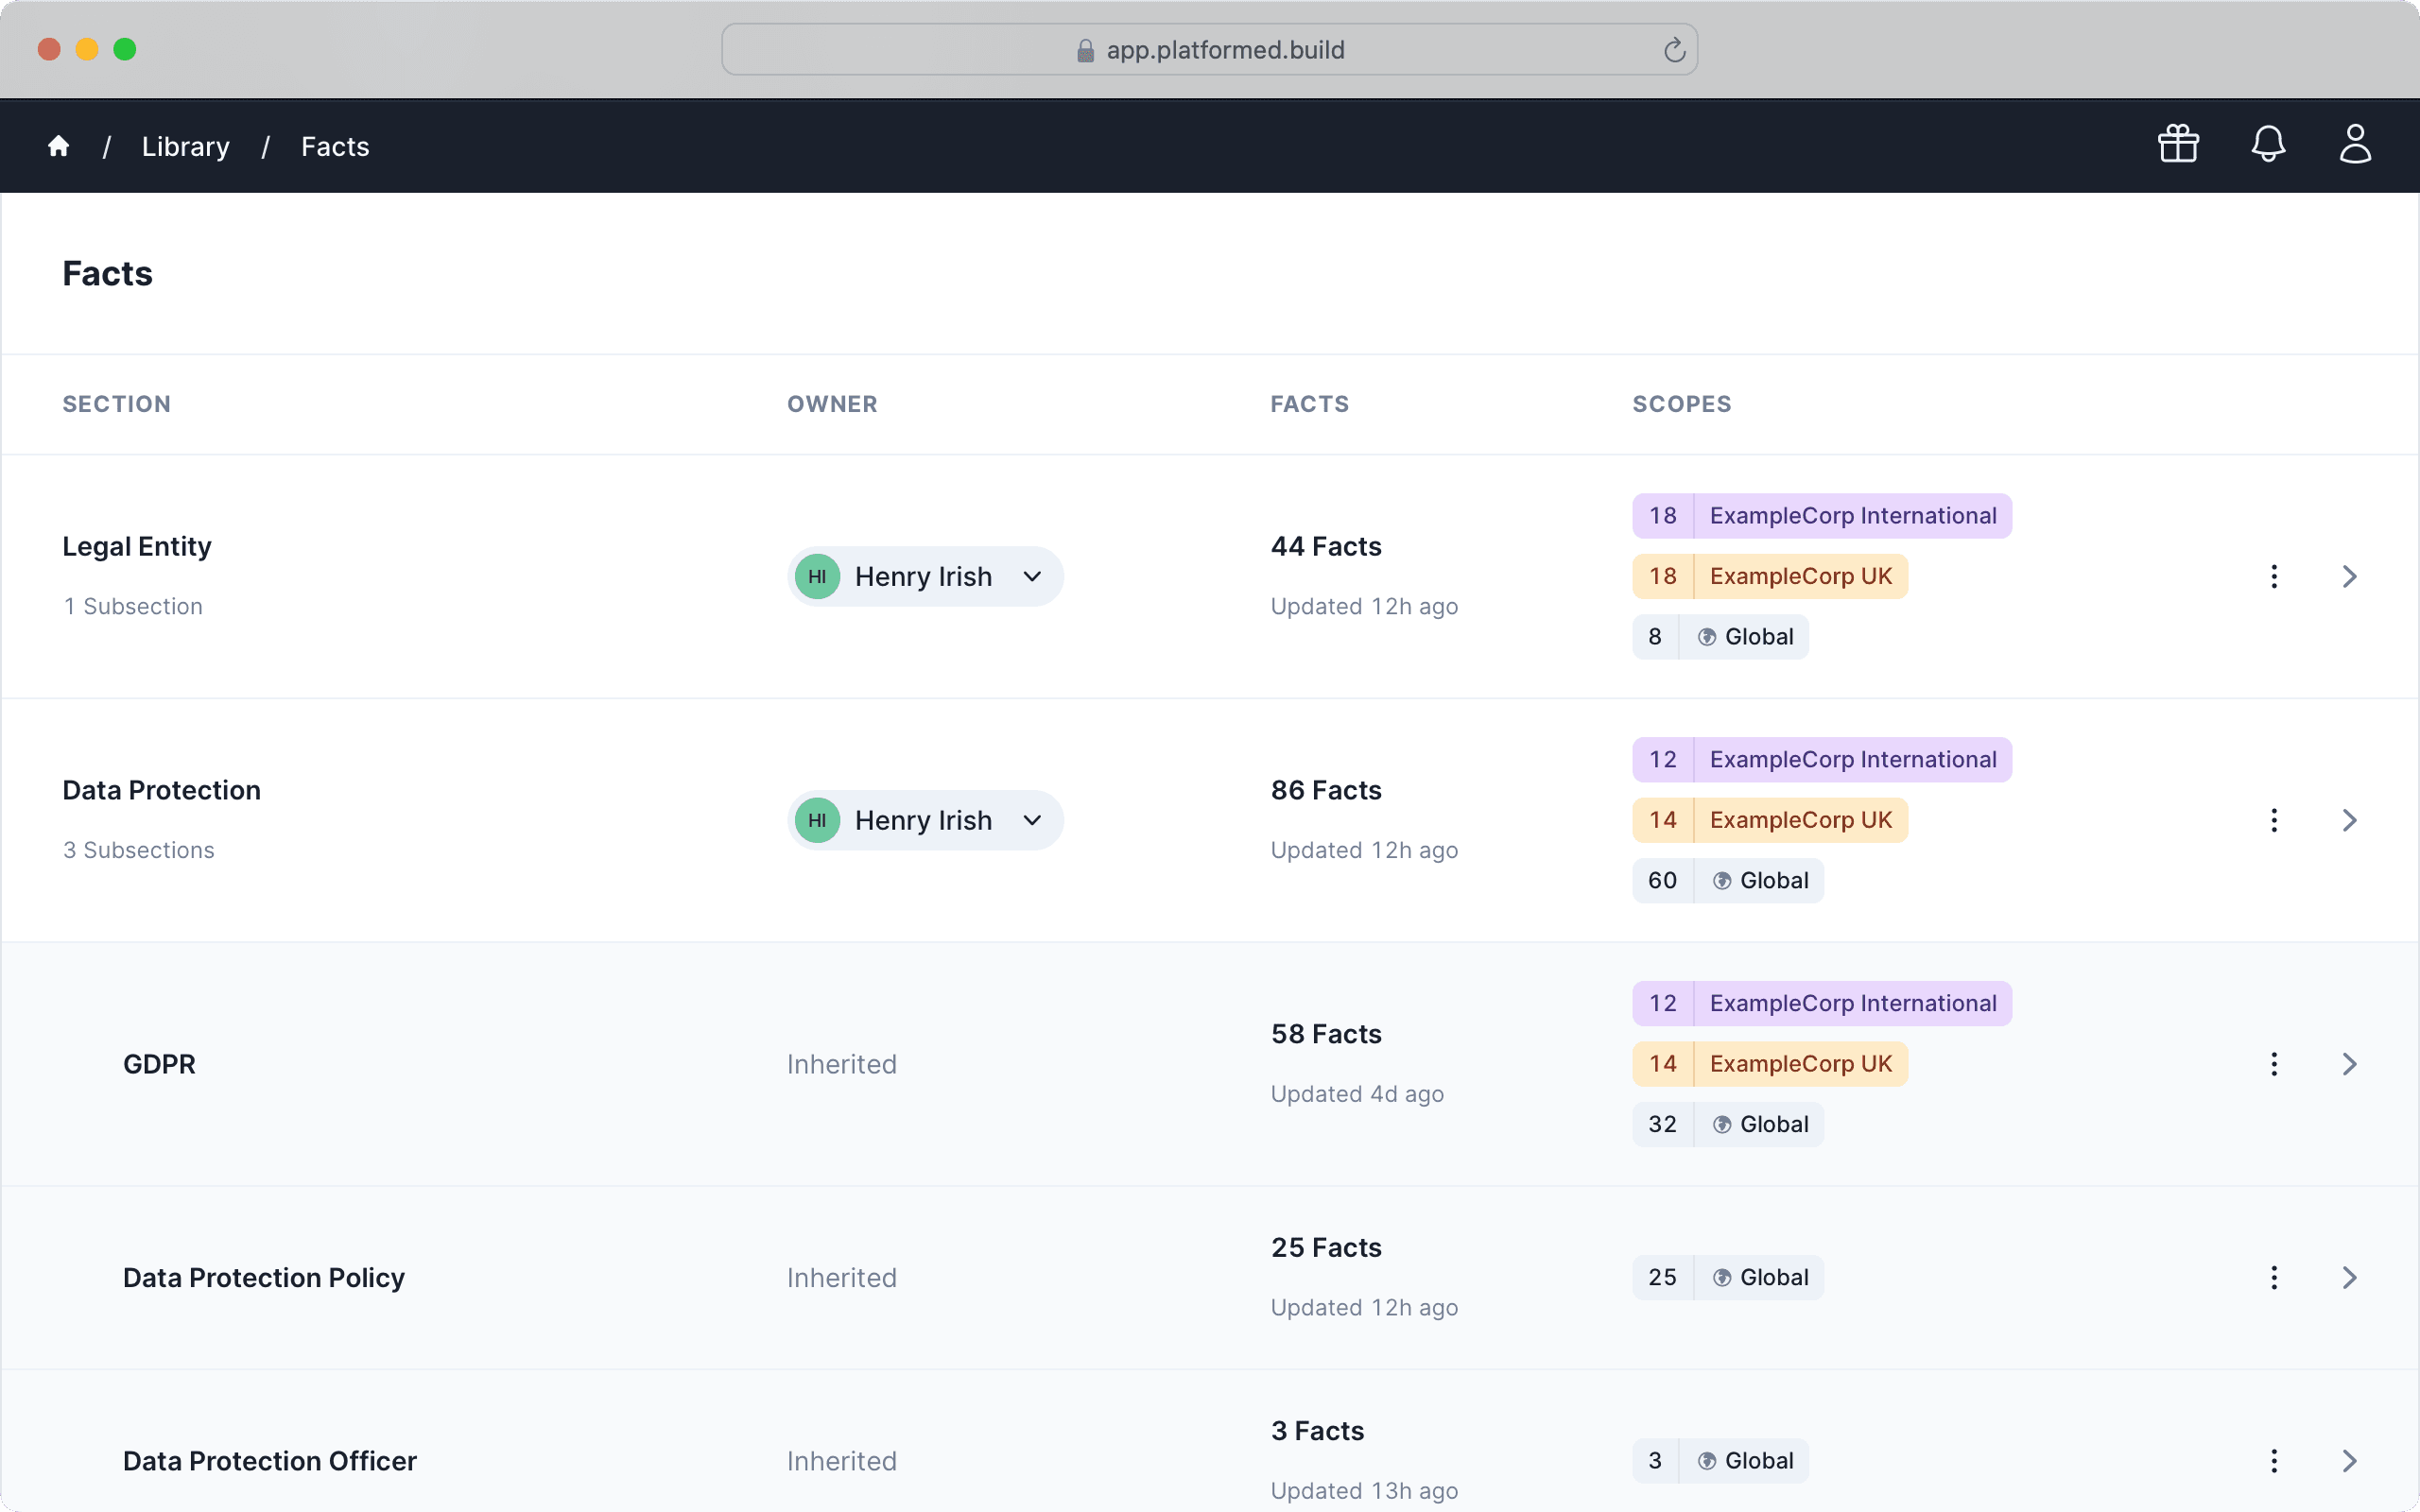Click ExampleCorp International scope tag in Legal Entity

tap(1821, 516)
